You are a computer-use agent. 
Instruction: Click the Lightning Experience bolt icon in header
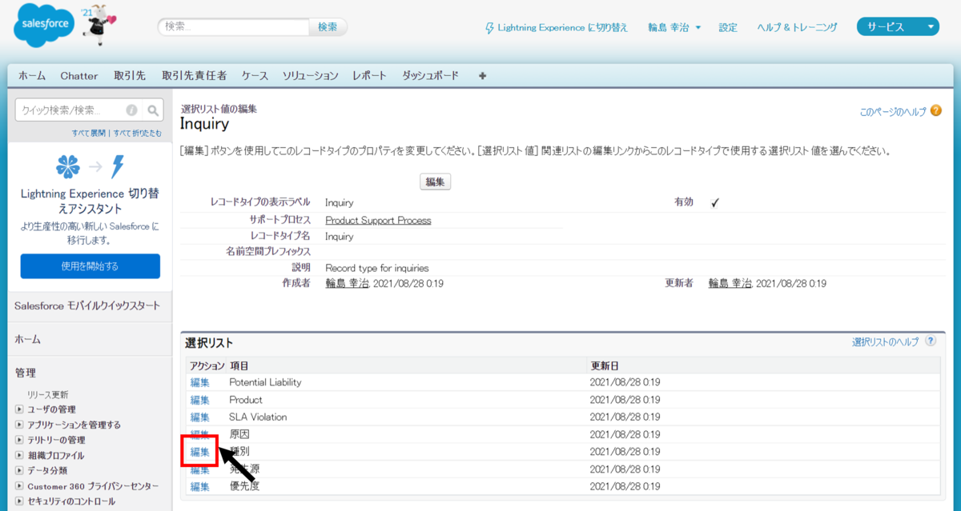490,28
